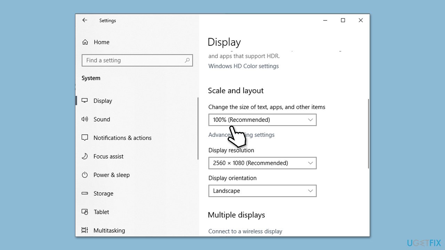Close the Settings window
Viewport: 445px width, 250px height.
pyautogui.click(x=361, y=20)
